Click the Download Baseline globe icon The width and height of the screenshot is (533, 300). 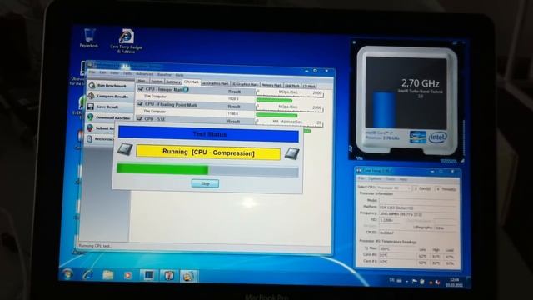click(90, 117)
